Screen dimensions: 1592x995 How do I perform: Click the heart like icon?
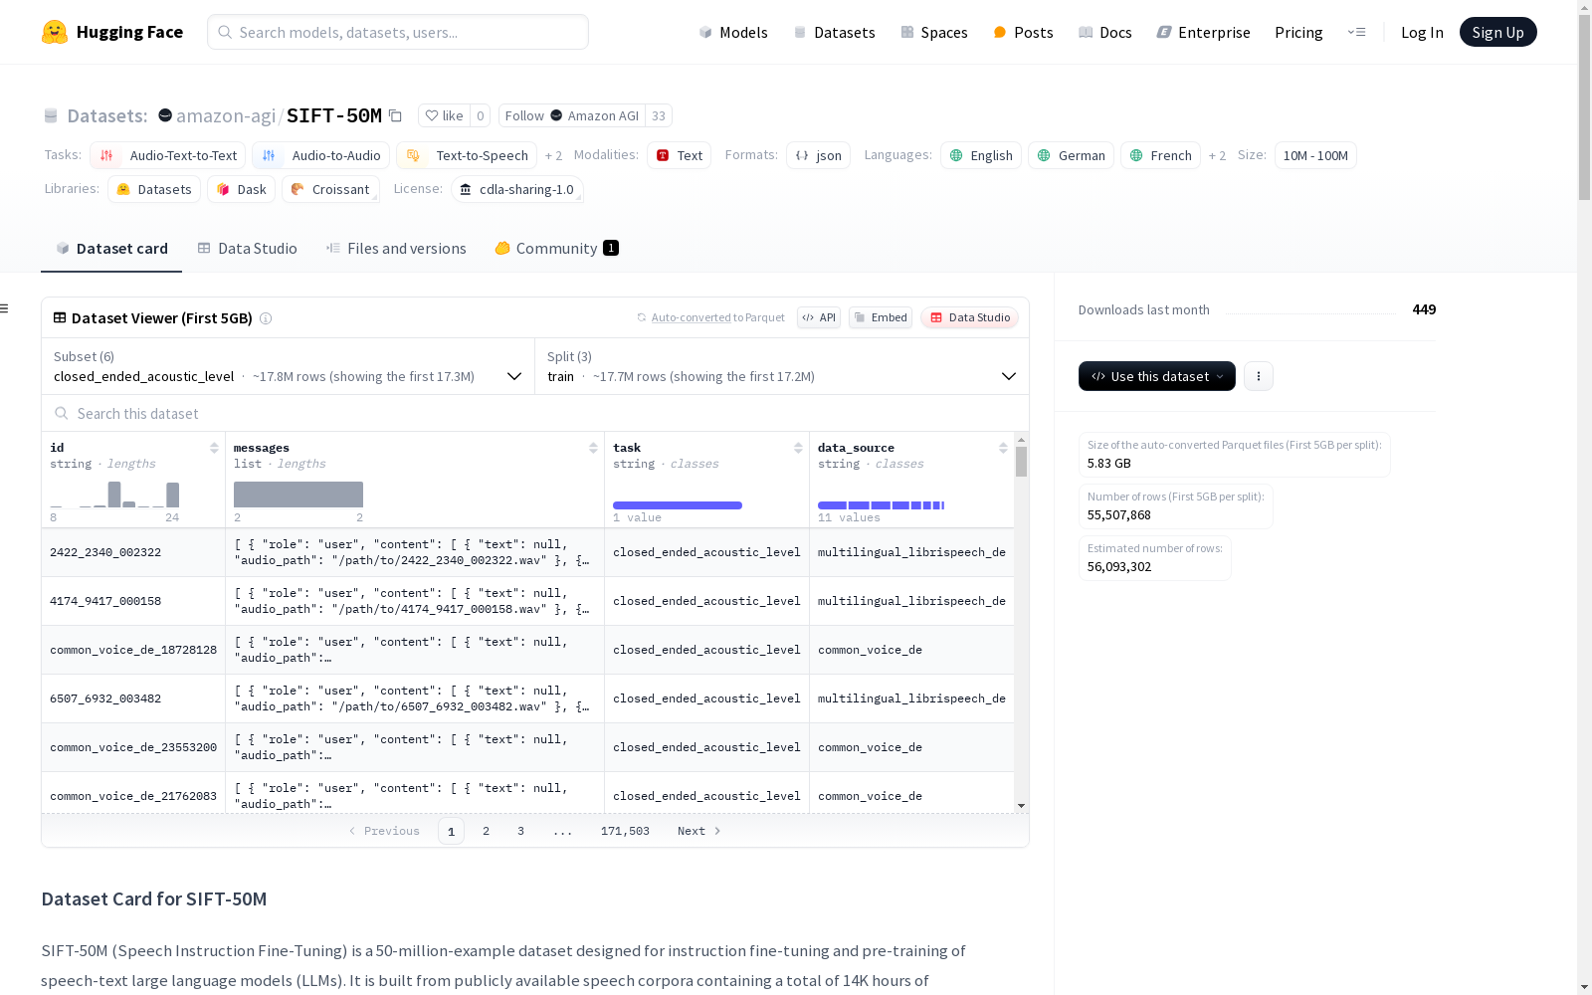[432, 115]
